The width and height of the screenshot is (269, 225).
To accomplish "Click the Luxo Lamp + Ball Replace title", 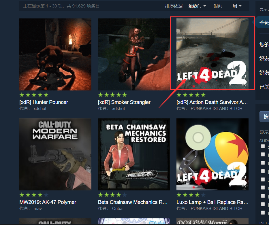I will click(x=212, y=202).
